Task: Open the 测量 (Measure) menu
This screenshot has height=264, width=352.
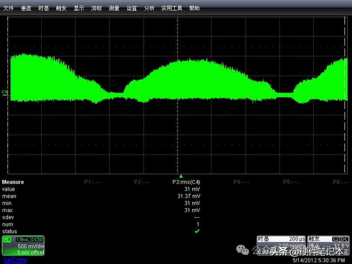Action: click(114, 8)
